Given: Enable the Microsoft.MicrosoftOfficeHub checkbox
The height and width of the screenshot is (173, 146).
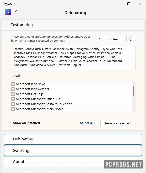Looking at the screenshot, I should pos(13,99).
